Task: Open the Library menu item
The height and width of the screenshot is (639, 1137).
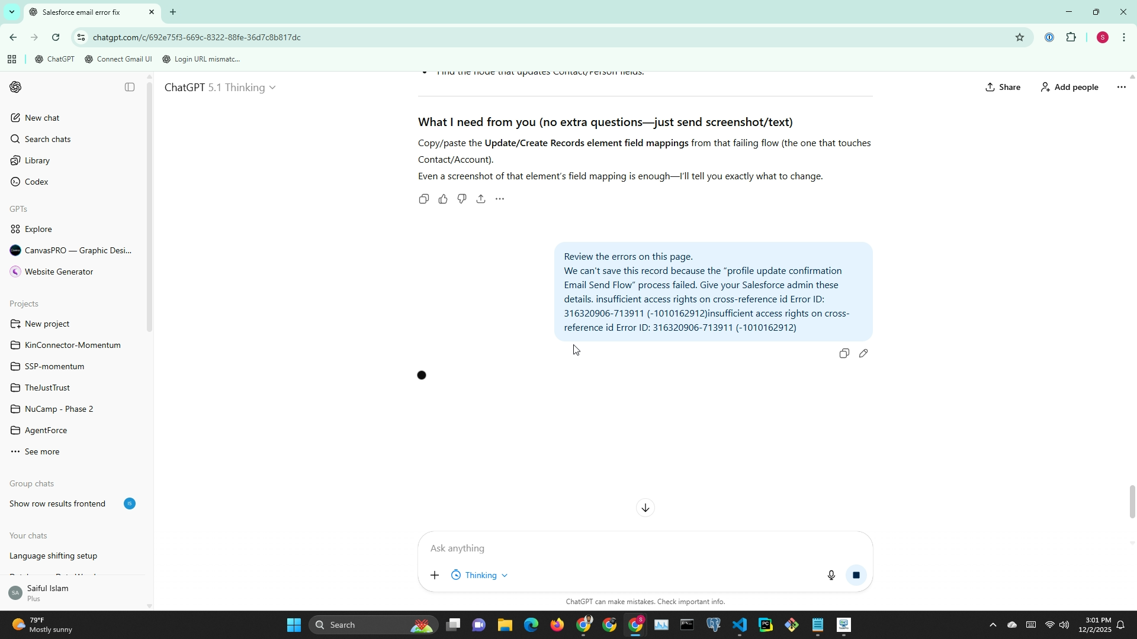Action: [x=37, y=161]
